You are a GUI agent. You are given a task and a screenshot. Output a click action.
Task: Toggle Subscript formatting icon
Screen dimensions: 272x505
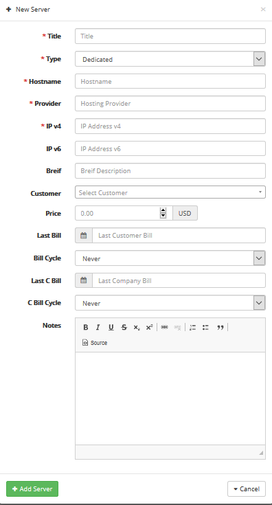click(x=137, y=327)
